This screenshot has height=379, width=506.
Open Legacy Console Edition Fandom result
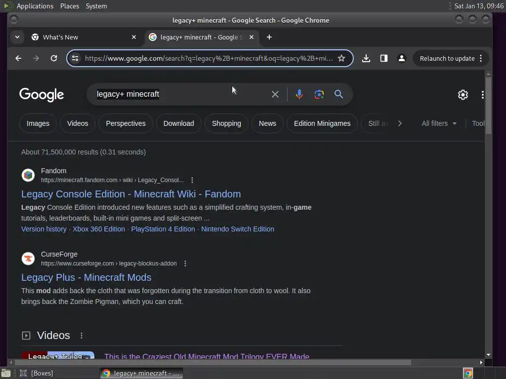click(131, 194)
